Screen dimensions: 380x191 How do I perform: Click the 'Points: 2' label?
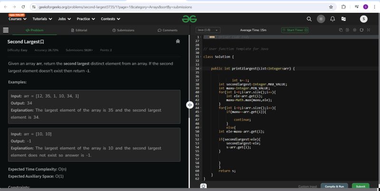coord(106,50)
